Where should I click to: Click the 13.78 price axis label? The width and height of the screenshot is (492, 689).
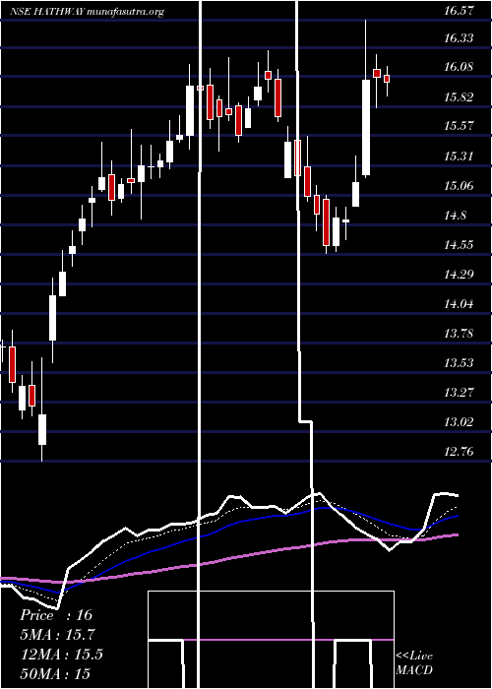[459, 334]
